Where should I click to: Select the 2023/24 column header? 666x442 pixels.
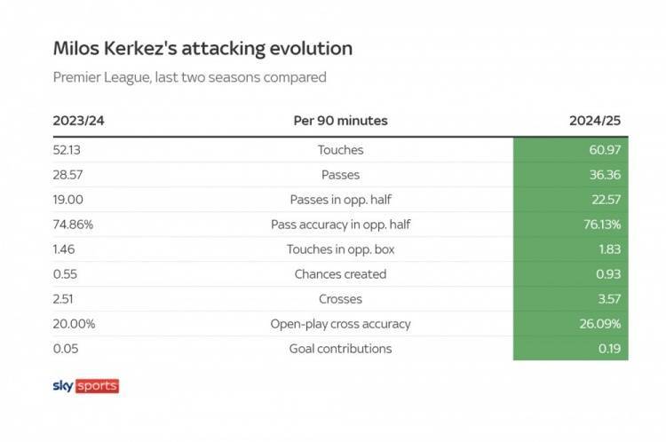78,121
